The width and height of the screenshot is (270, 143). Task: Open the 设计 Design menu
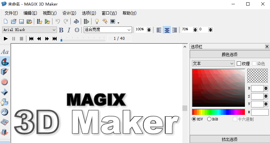point(69,13)
